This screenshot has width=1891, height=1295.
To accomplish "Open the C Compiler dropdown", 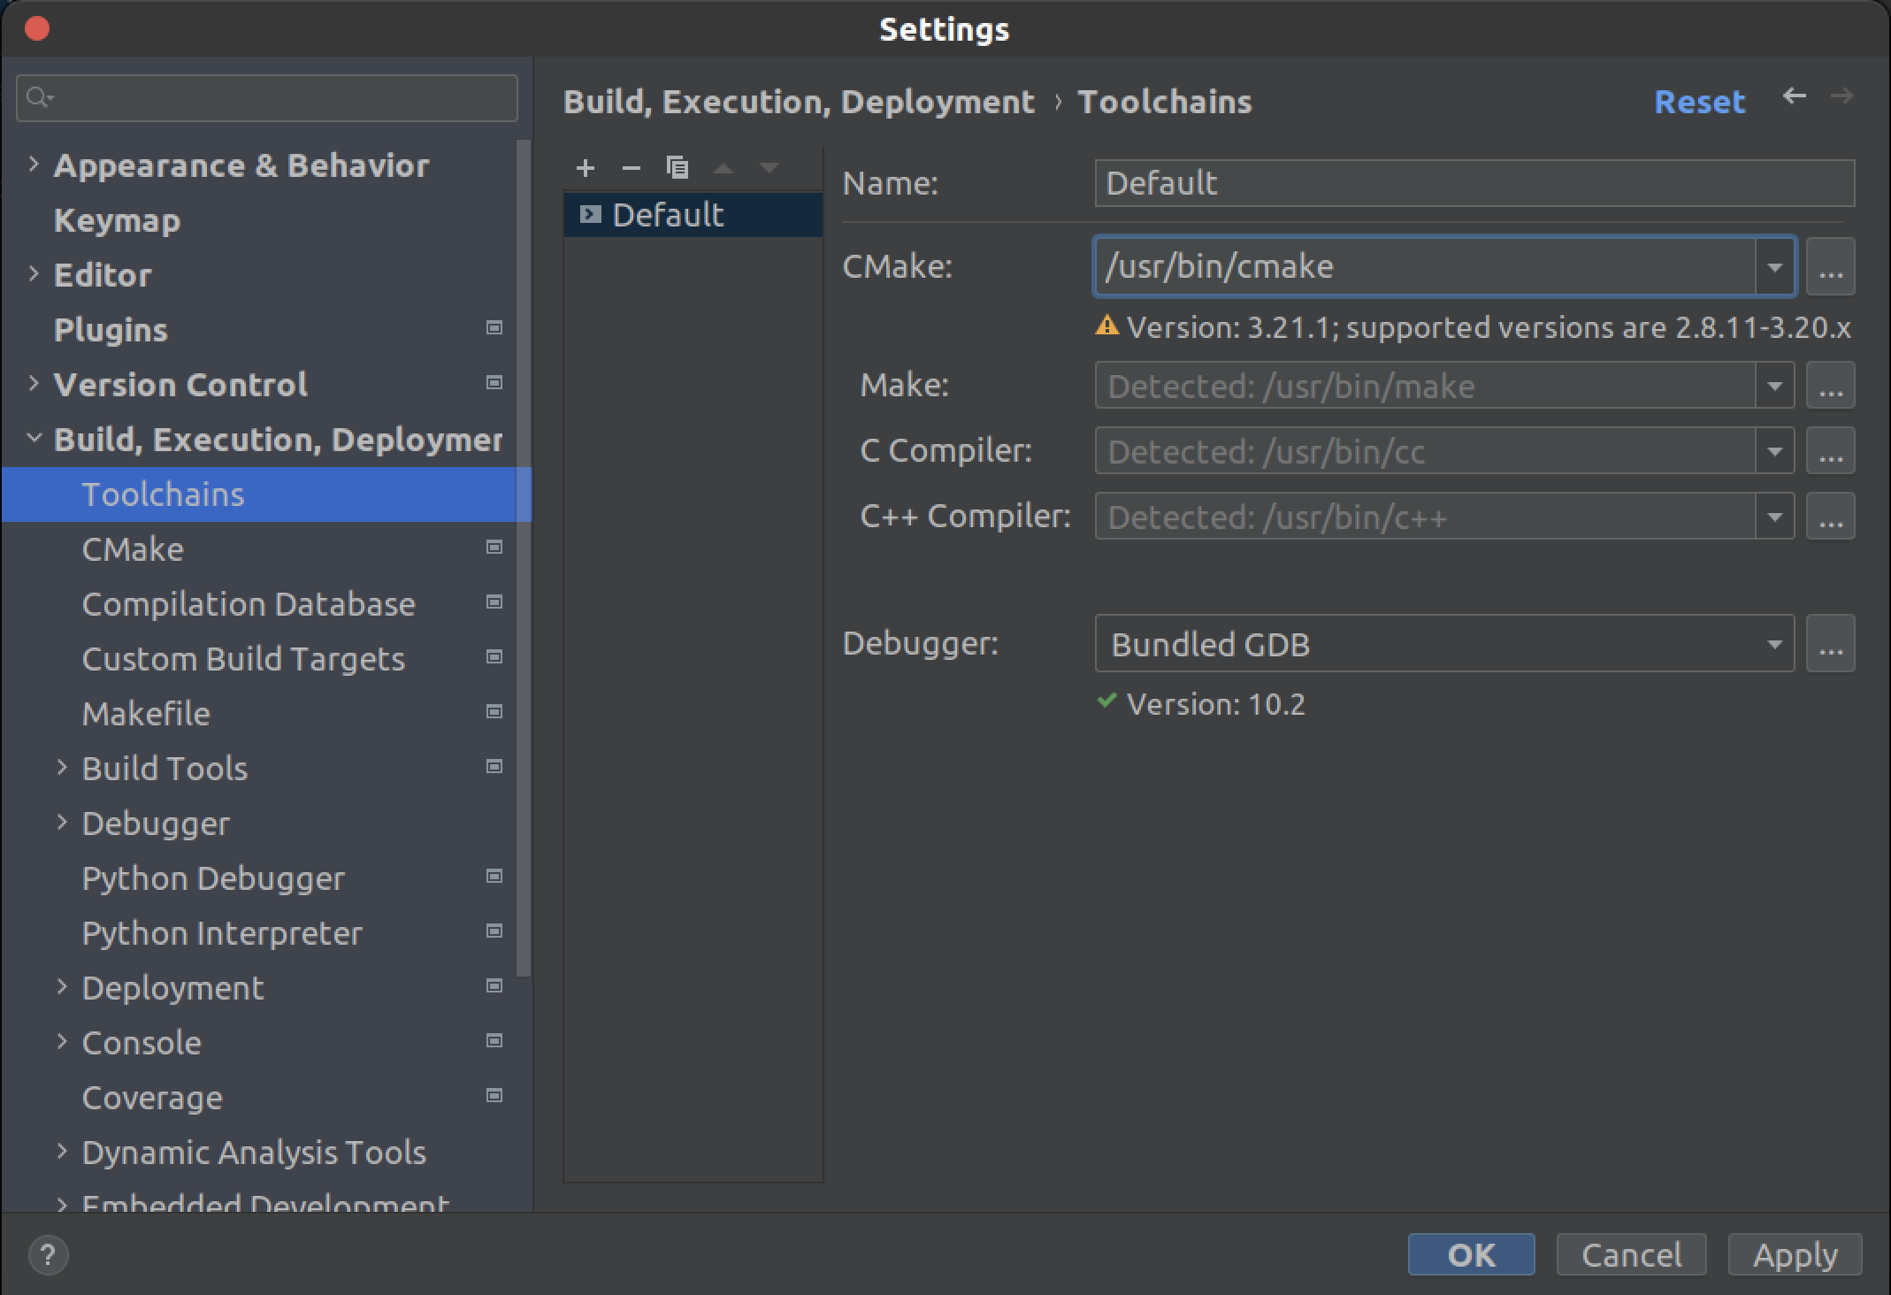I will (x=1774, y=451).
